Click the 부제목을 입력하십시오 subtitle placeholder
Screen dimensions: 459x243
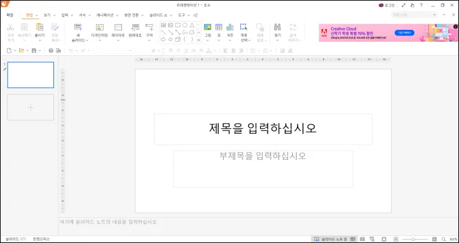coord(263,169)
